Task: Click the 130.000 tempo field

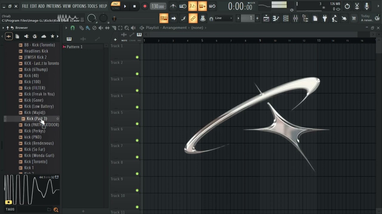Action: coord(158,6)
